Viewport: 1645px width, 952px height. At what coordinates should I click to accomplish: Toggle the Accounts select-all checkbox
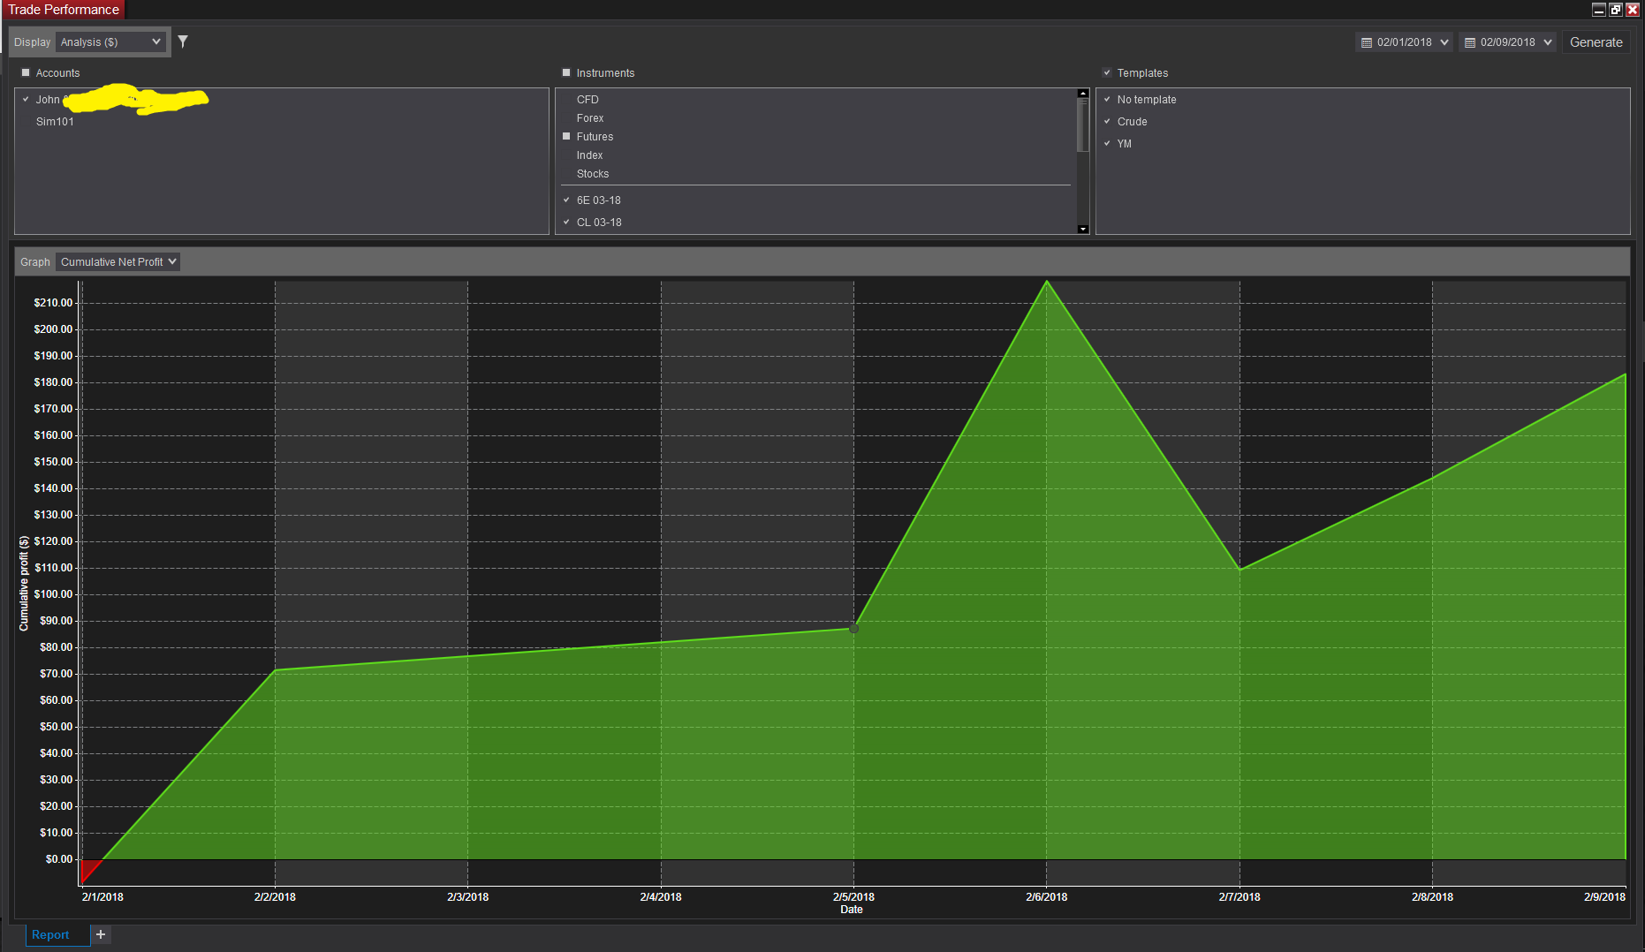[x=26, y=72]
